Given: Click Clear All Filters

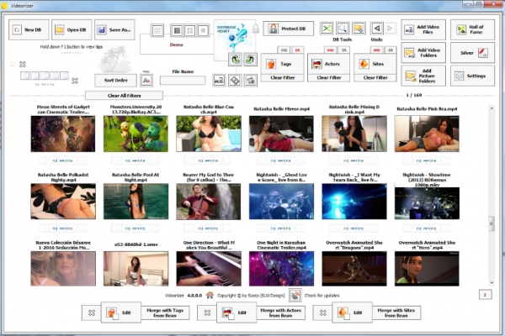Looking at the screenshot, I should [x=124, y=96].
